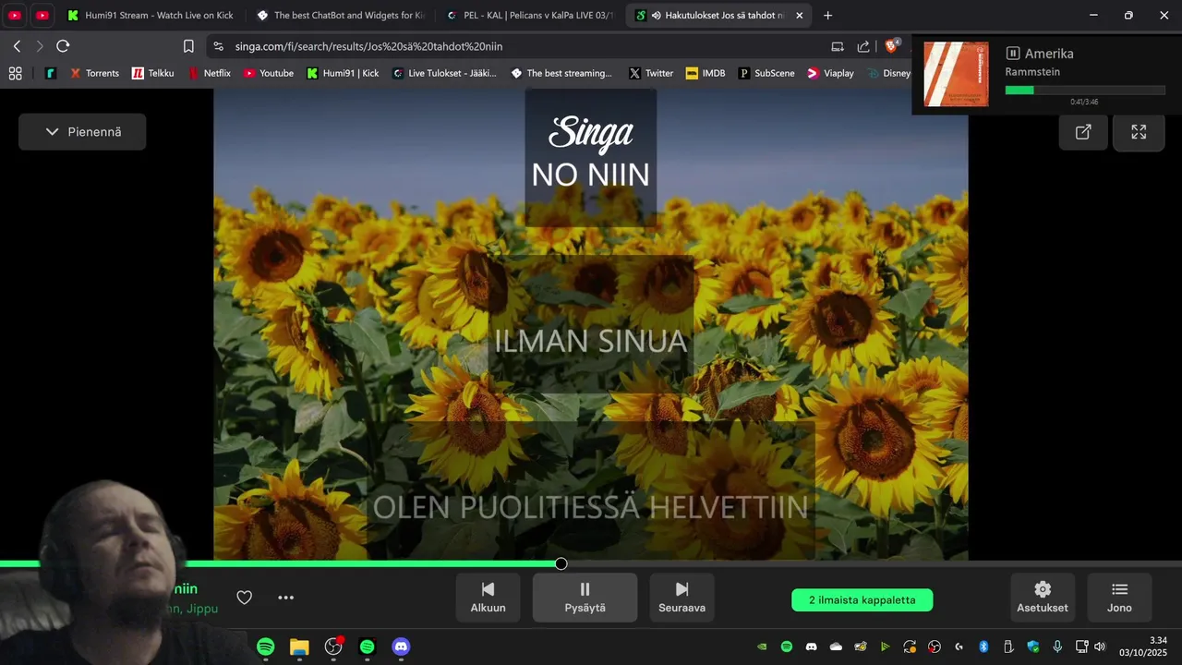This screenshot has width=1182, height=665.
Task: Open Bluetooth tray icon
Action: coord(983,647)
